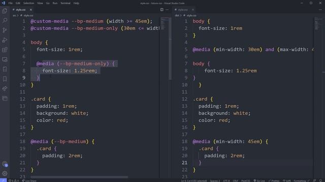Viewport: 325px width, 182px height.
Task: Open the Remote Explorer monitor icon
Action: pyautogui.click(x=5, y=60)
